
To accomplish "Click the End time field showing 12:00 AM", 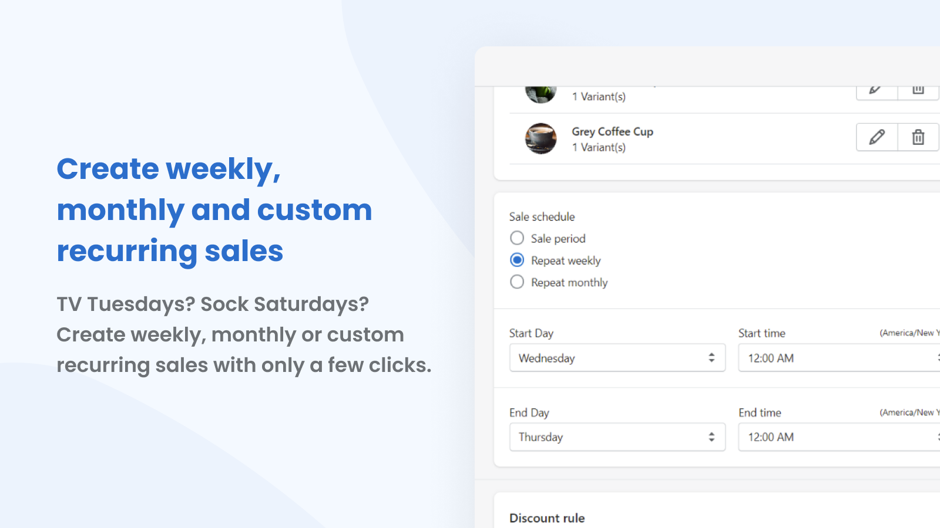I will pos(834,437).
